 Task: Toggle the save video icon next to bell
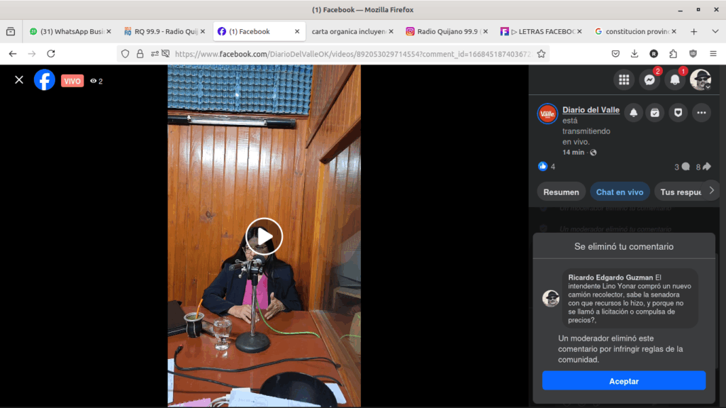click(x=656, y=113)
